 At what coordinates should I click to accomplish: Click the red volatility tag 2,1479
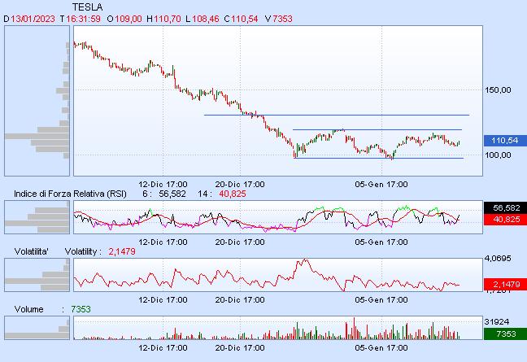505,285
